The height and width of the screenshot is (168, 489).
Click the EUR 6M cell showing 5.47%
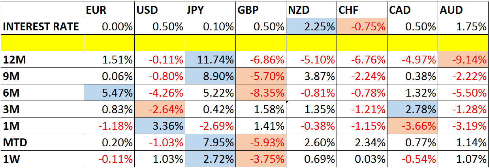tap(109, 93)
